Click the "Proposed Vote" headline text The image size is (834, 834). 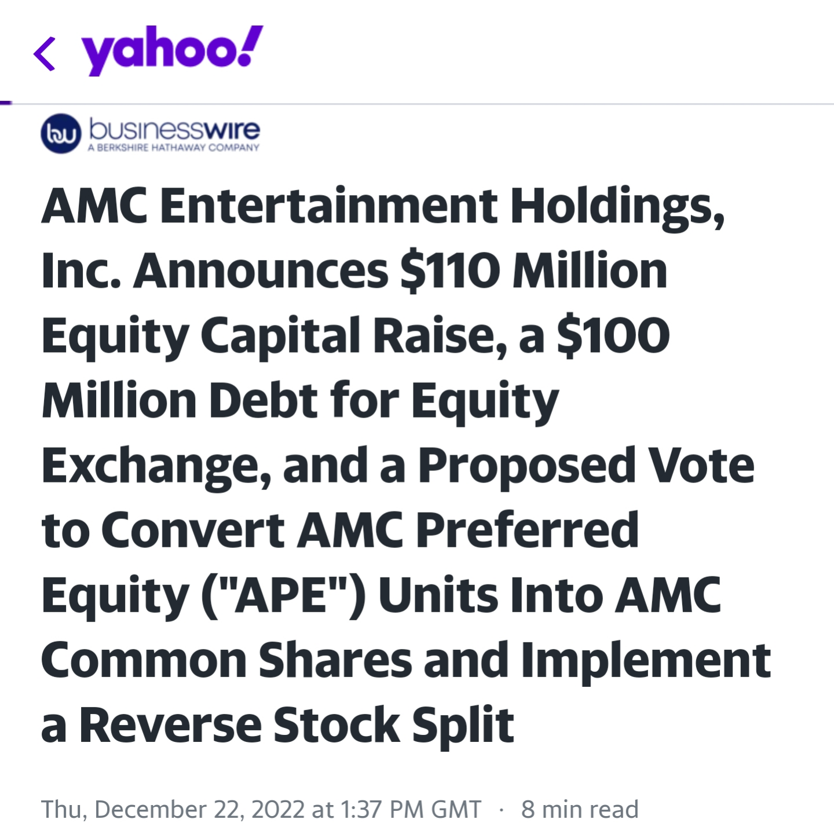click(x=586, y=466)
